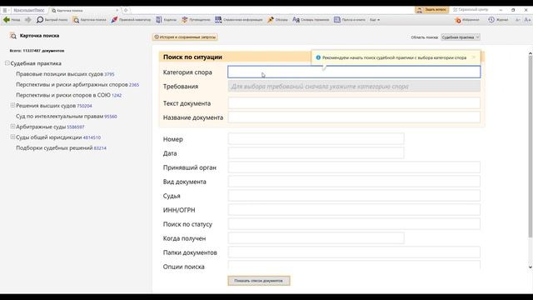Click the scrollbar down arrow
Screen dimensions: 533x300
(x=530, y=267)
